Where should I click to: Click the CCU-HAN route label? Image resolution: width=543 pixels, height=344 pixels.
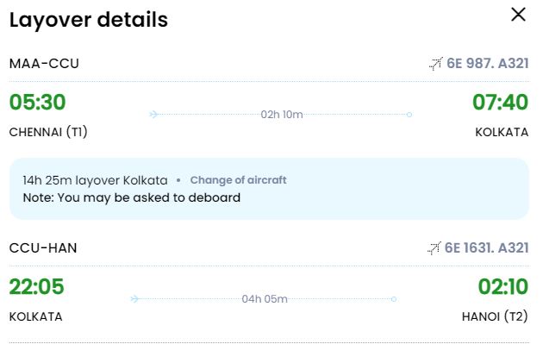tap(43, 248)
